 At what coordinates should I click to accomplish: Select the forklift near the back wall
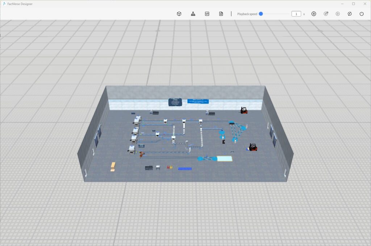[244, 110]
